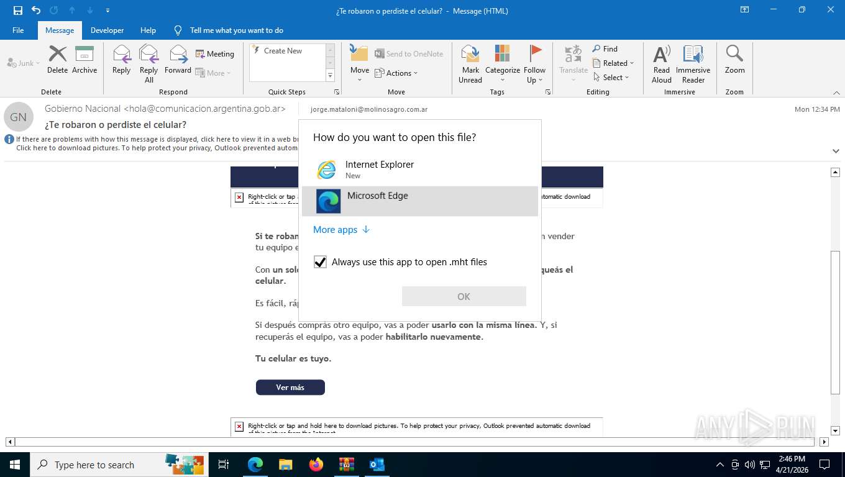This screenshot has height=477, width=845.
Task: Open the Junk dropdown
Action: 24,63
